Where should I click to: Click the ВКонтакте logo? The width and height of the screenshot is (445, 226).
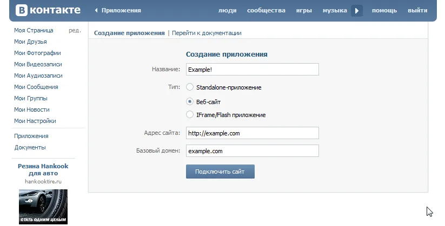click(48, 10)
